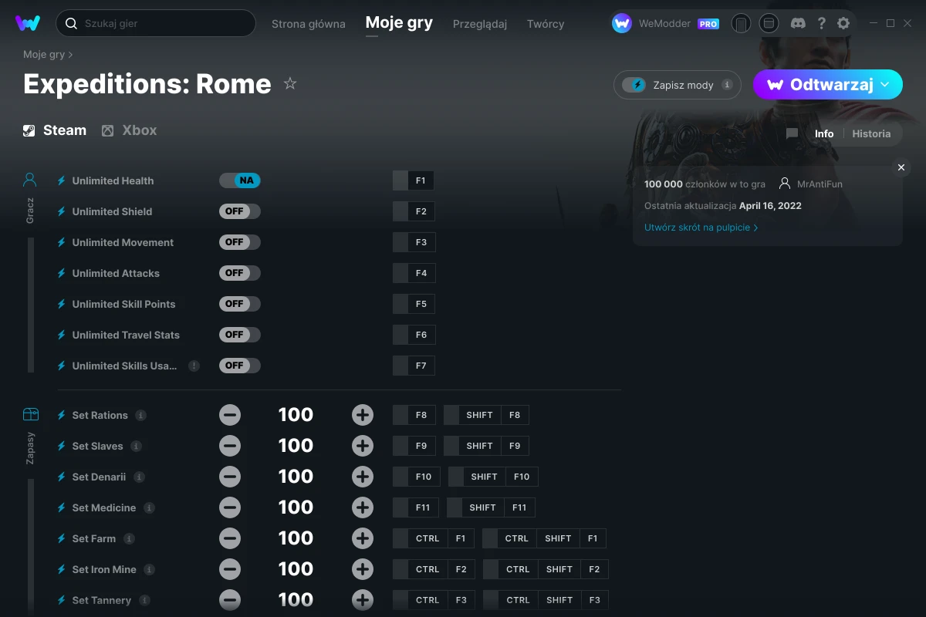Toggle Unlimited Skill Points switch
This screenshot has height=617, width=926.
pos(240,304)
